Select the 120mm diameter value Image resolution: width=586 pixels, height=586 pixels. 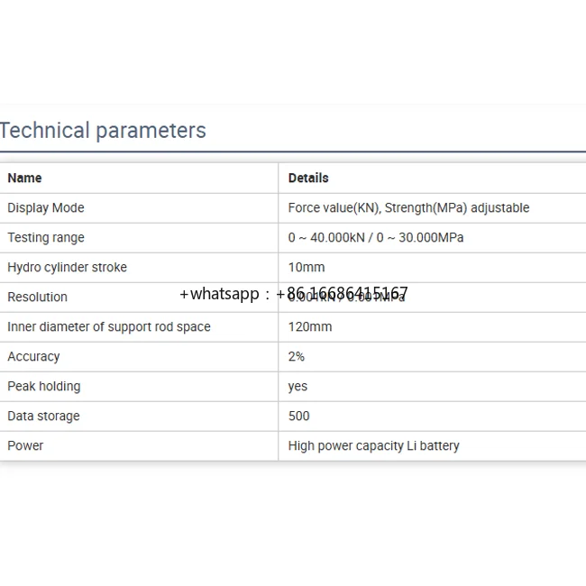point(310,326)
